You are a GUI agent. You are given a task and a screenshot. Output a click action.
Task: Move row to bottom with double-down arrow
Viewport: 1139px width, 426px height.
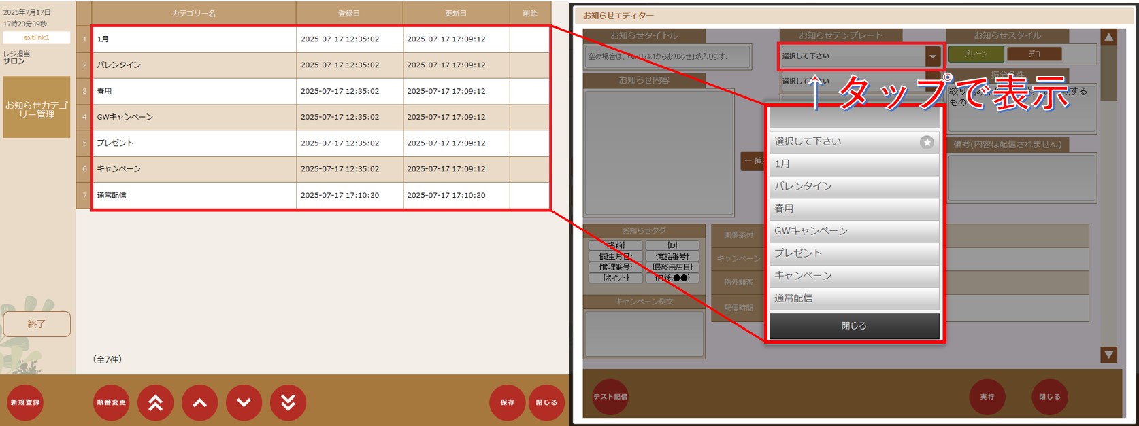288,402
